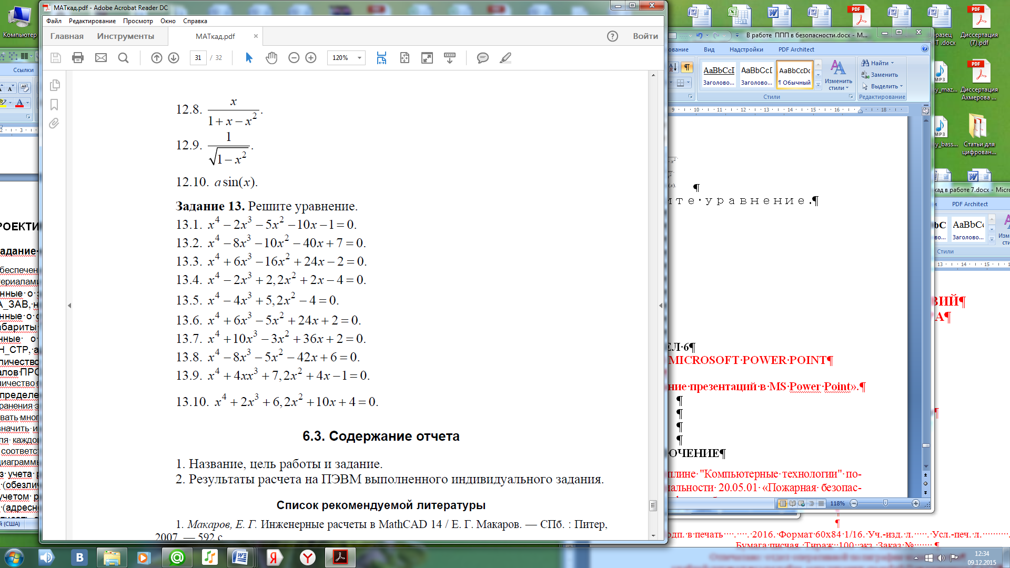Click Word zoom in plus button

[x=916, y=504]
